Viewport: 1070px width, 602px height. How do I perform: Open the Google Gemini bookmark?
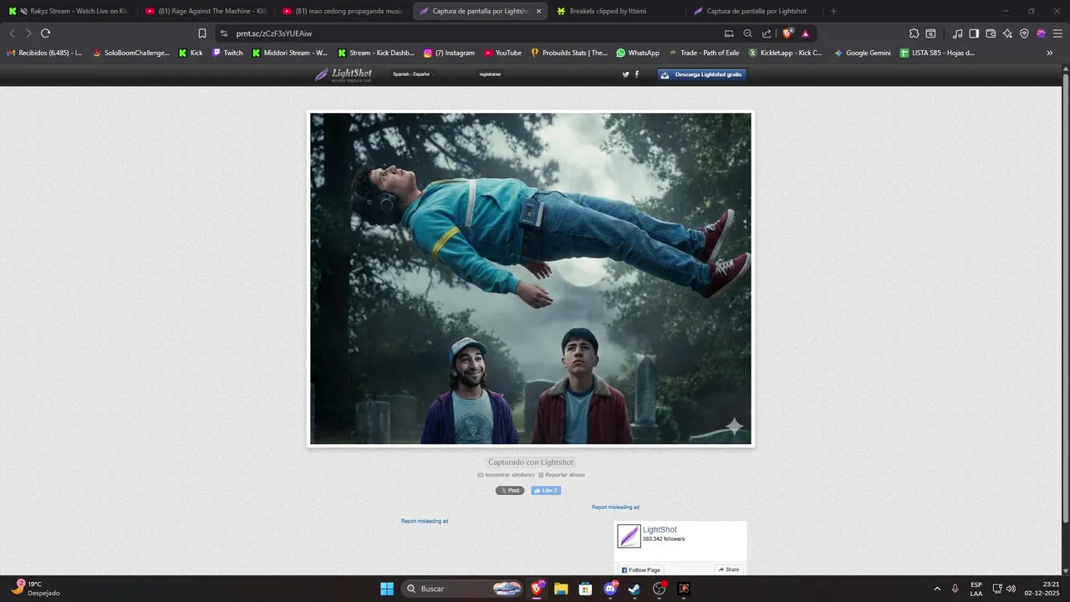click(862, 53)
